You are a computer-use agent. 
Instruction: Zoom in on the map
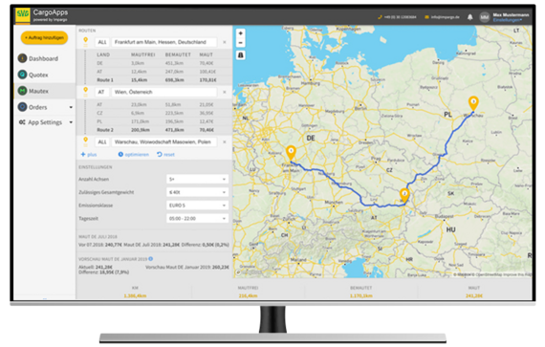(241, 33)
